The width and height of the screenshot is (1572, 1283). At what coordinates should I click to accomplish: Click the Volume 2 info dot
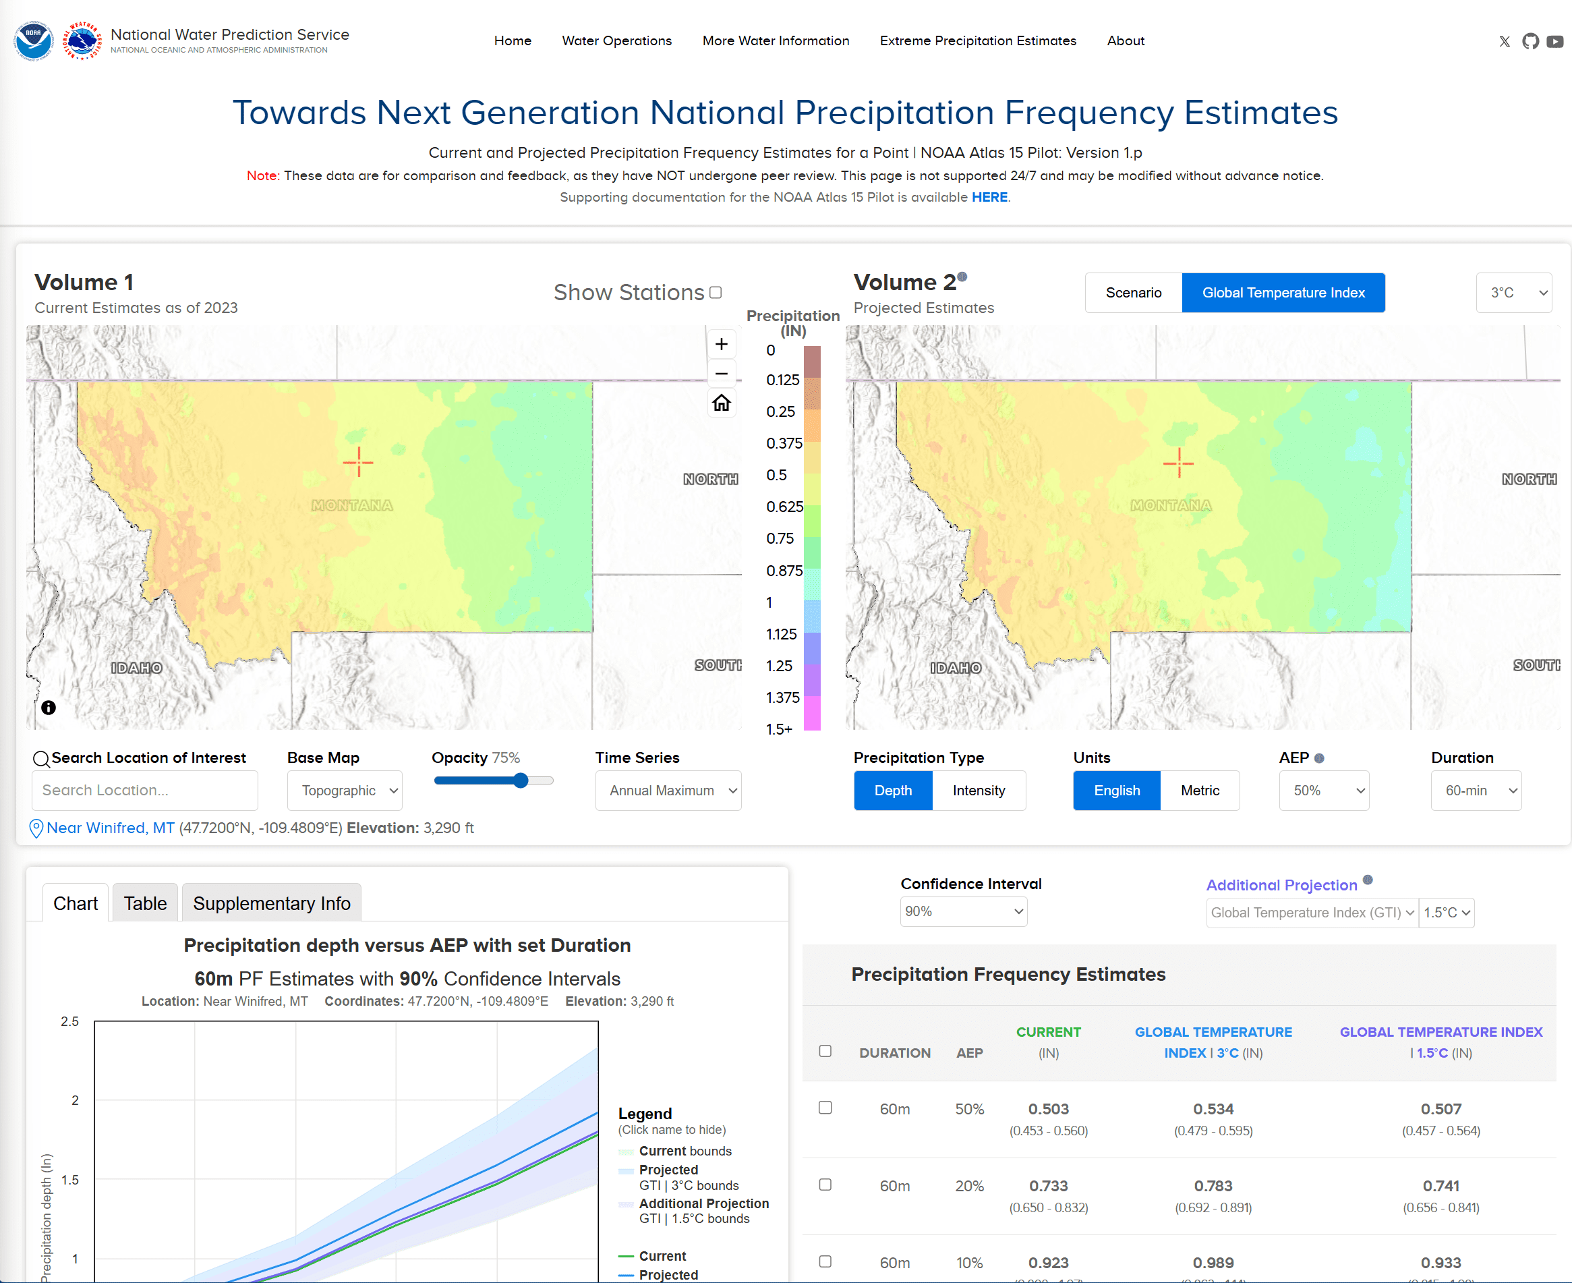pyautogui.click(x=962, y=277)
